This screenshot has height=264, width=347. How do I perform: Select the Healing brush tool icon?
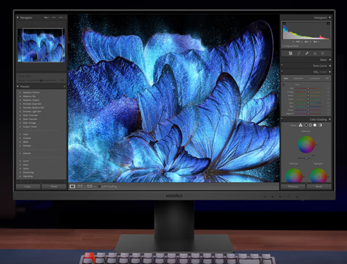click(x=307, y=53)
